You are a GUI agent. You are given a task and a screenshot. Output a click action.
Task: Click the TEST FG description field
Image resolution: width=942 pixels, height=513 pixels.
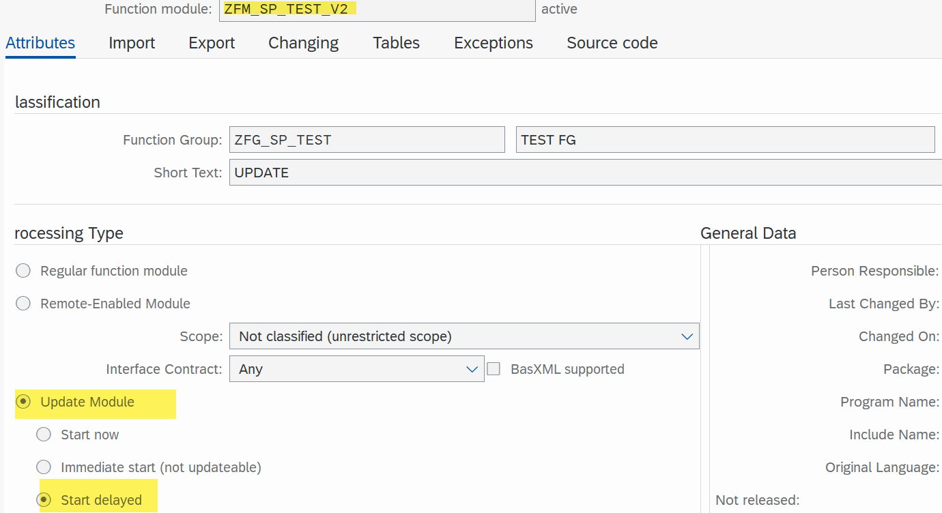click(725, 139)
